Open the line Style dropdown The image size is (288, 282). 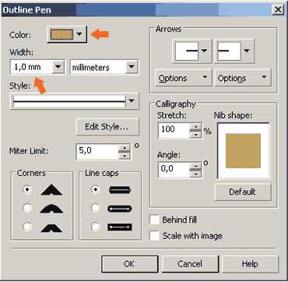point(75,100)
